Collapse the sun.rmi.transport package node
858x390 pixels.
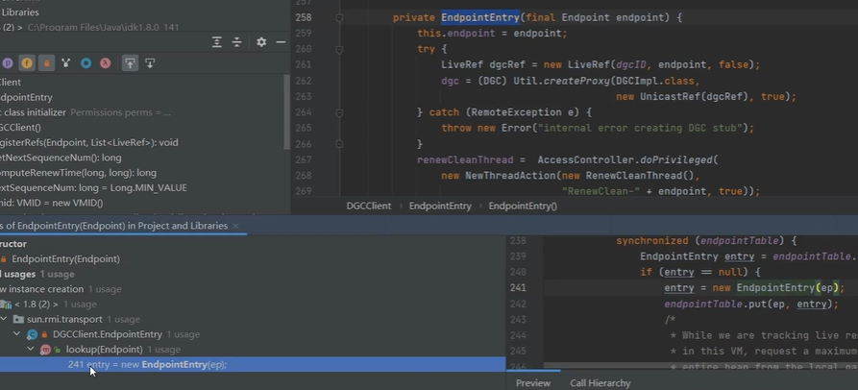click(6, 318)
